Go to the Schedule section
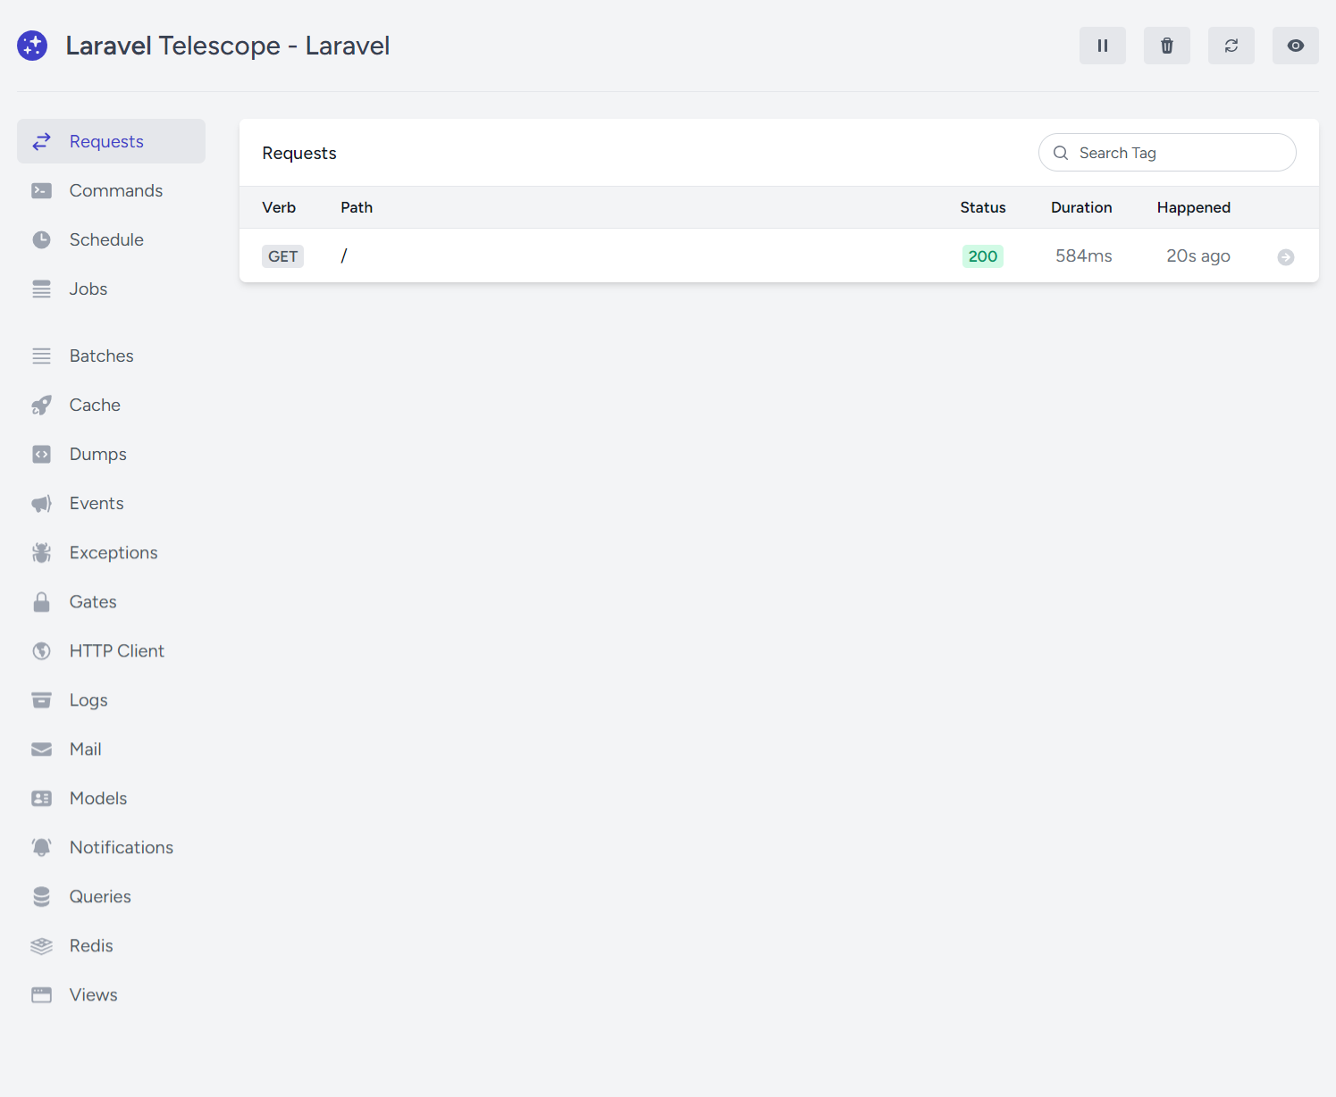This screenshot has height=1097, width=1336. tap(106, 239)
